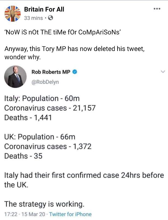The height and width of the screenshot is (220, 168).
Task: Click the Twitter for iPhone link
Action: pyautogui.click(x=70, y=212)
